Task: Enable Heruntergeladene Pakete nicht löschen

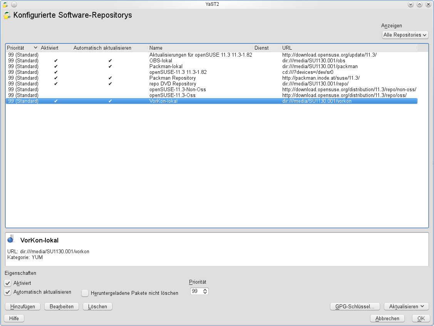Action: click(85, 293)
